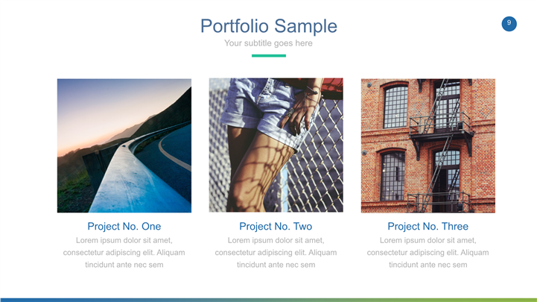The width and height of the screenshot is (537, 302).
Task: Open the chain-link fence photo
Action: [276, 145]
